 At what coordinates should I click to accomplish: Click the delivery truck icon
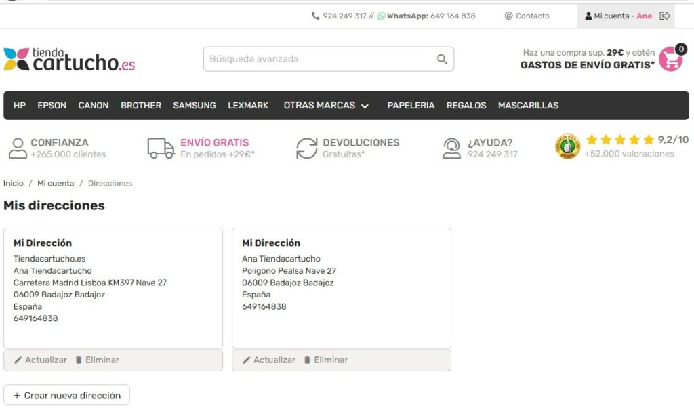(161, 148)
